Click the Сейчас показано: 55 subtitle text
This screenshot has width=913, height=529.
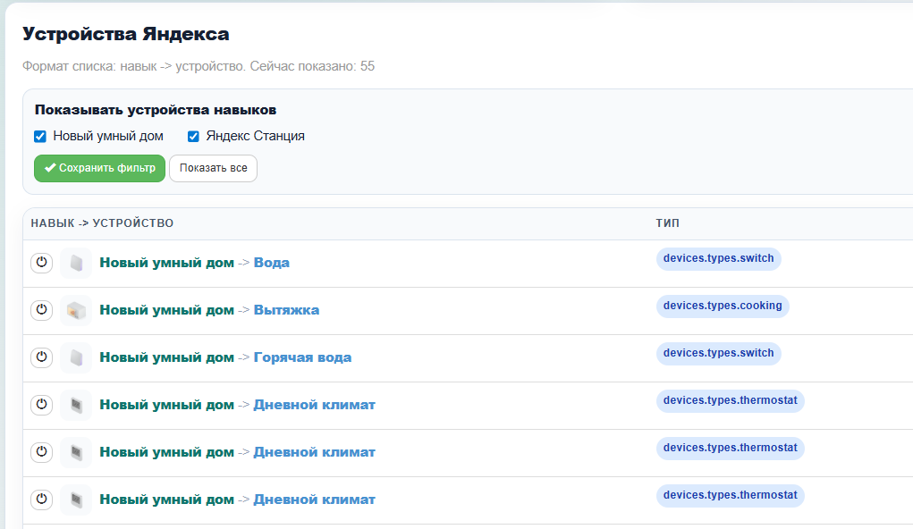coord(312,66)
